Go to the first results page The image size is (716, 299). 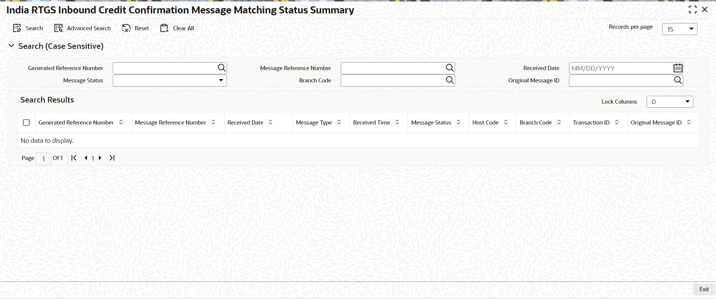[x=74, y=158]
